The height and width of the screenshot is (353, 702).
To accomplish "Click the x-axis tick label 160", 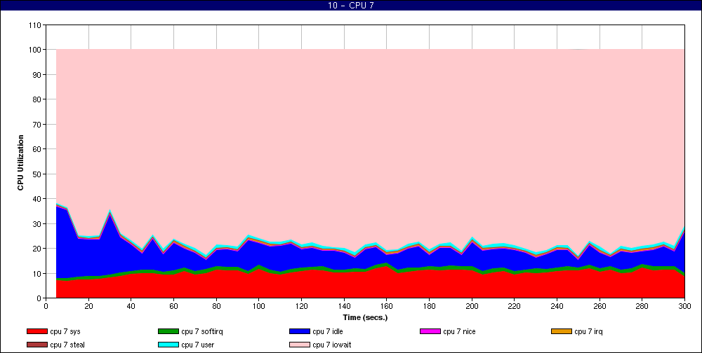I will tap(387, 306).
